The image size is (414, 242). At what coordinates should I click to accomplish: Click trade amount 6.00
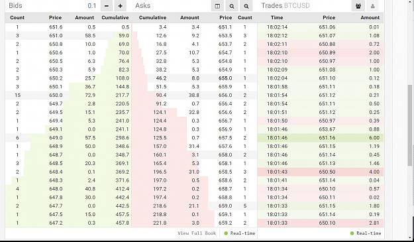click(x=374, y=138)
